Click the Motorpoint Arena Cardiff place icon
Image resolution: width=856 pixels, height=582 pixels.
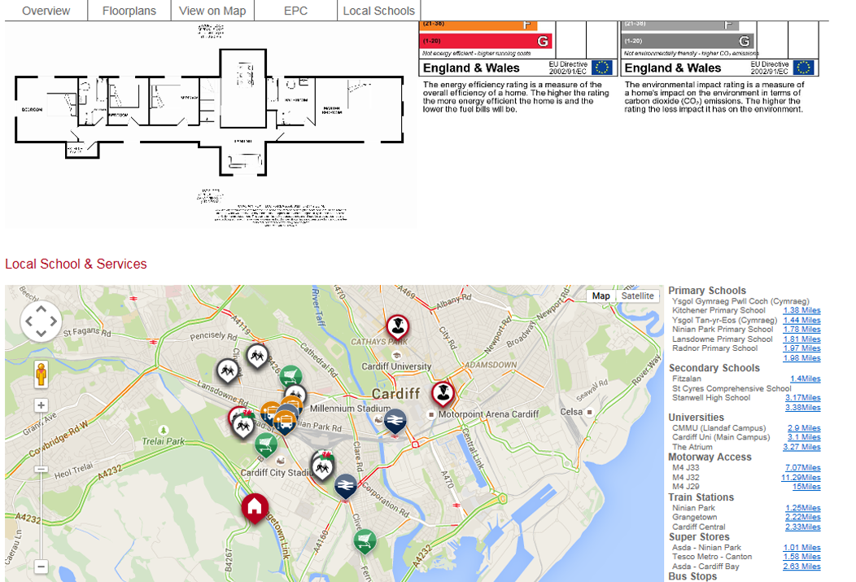pyautogui.click(x=431, y=414)
